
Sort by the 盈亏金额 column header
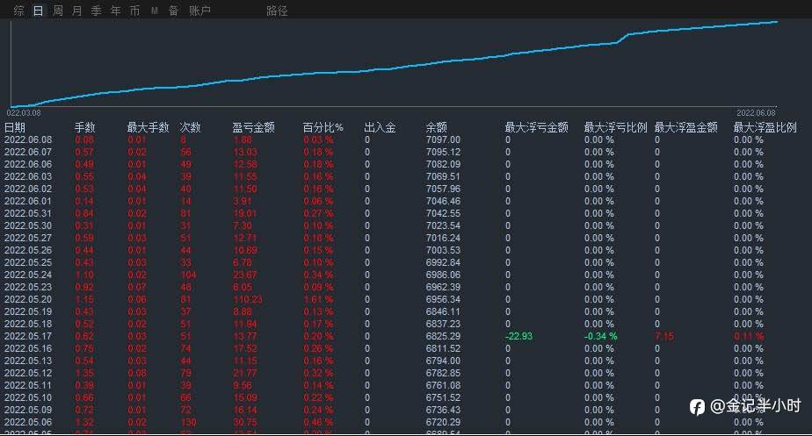coord(253,127)
